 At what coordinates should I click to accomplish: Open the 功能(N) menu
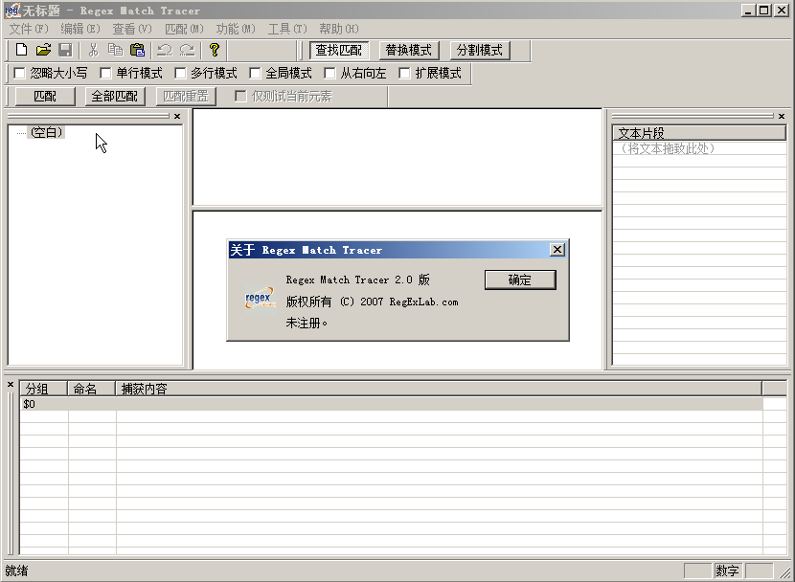point(236,29)
